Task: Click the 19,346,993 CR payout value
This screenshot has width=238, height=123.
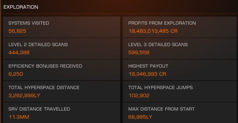Action: click(147, 74)
